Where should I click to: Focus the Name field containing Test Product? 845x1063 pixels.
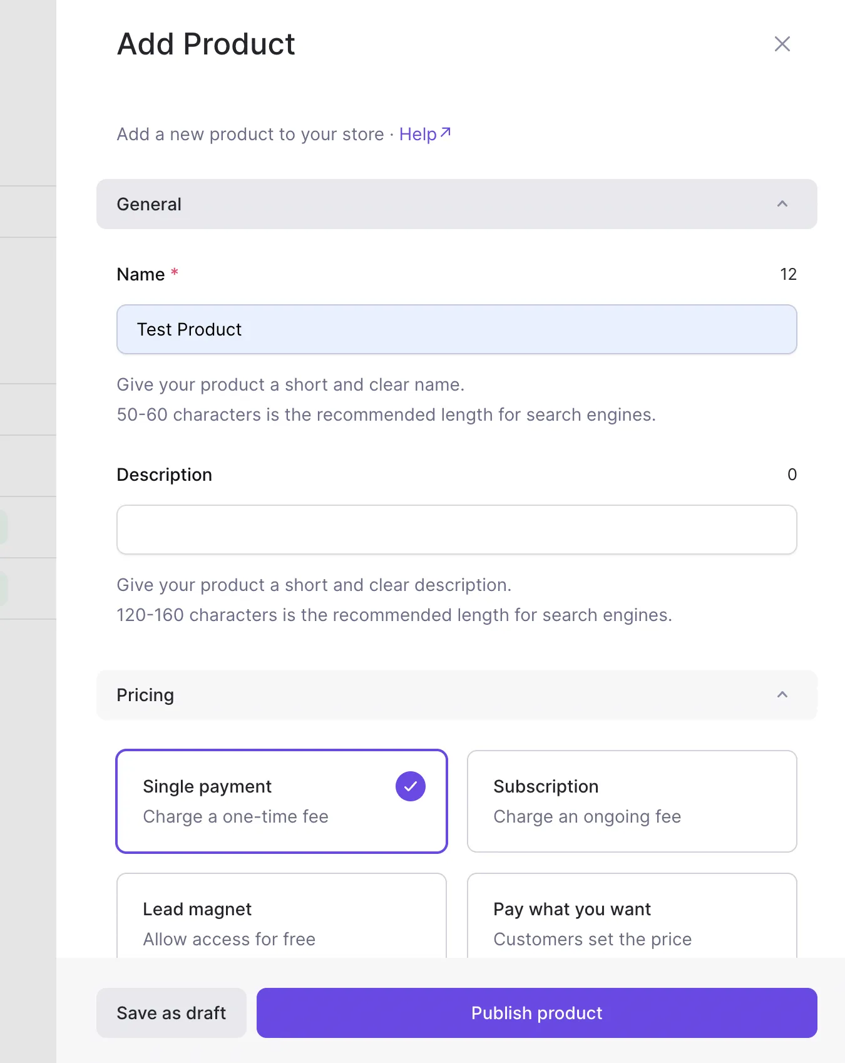click(x=456, y=329)
